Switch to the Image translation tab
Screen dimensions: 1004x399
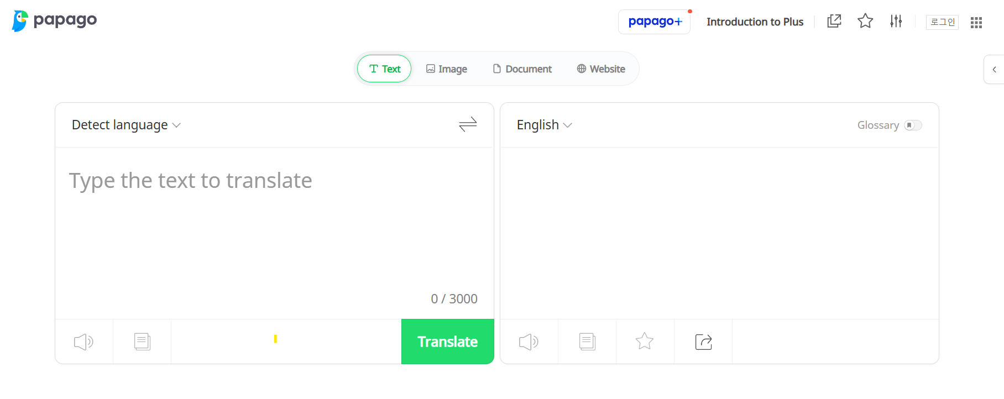[x=447, y=69]
